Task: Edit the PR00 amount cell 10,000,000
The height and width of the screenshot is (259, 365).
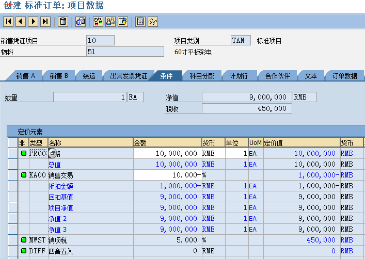Action: [x=168, y=153]
